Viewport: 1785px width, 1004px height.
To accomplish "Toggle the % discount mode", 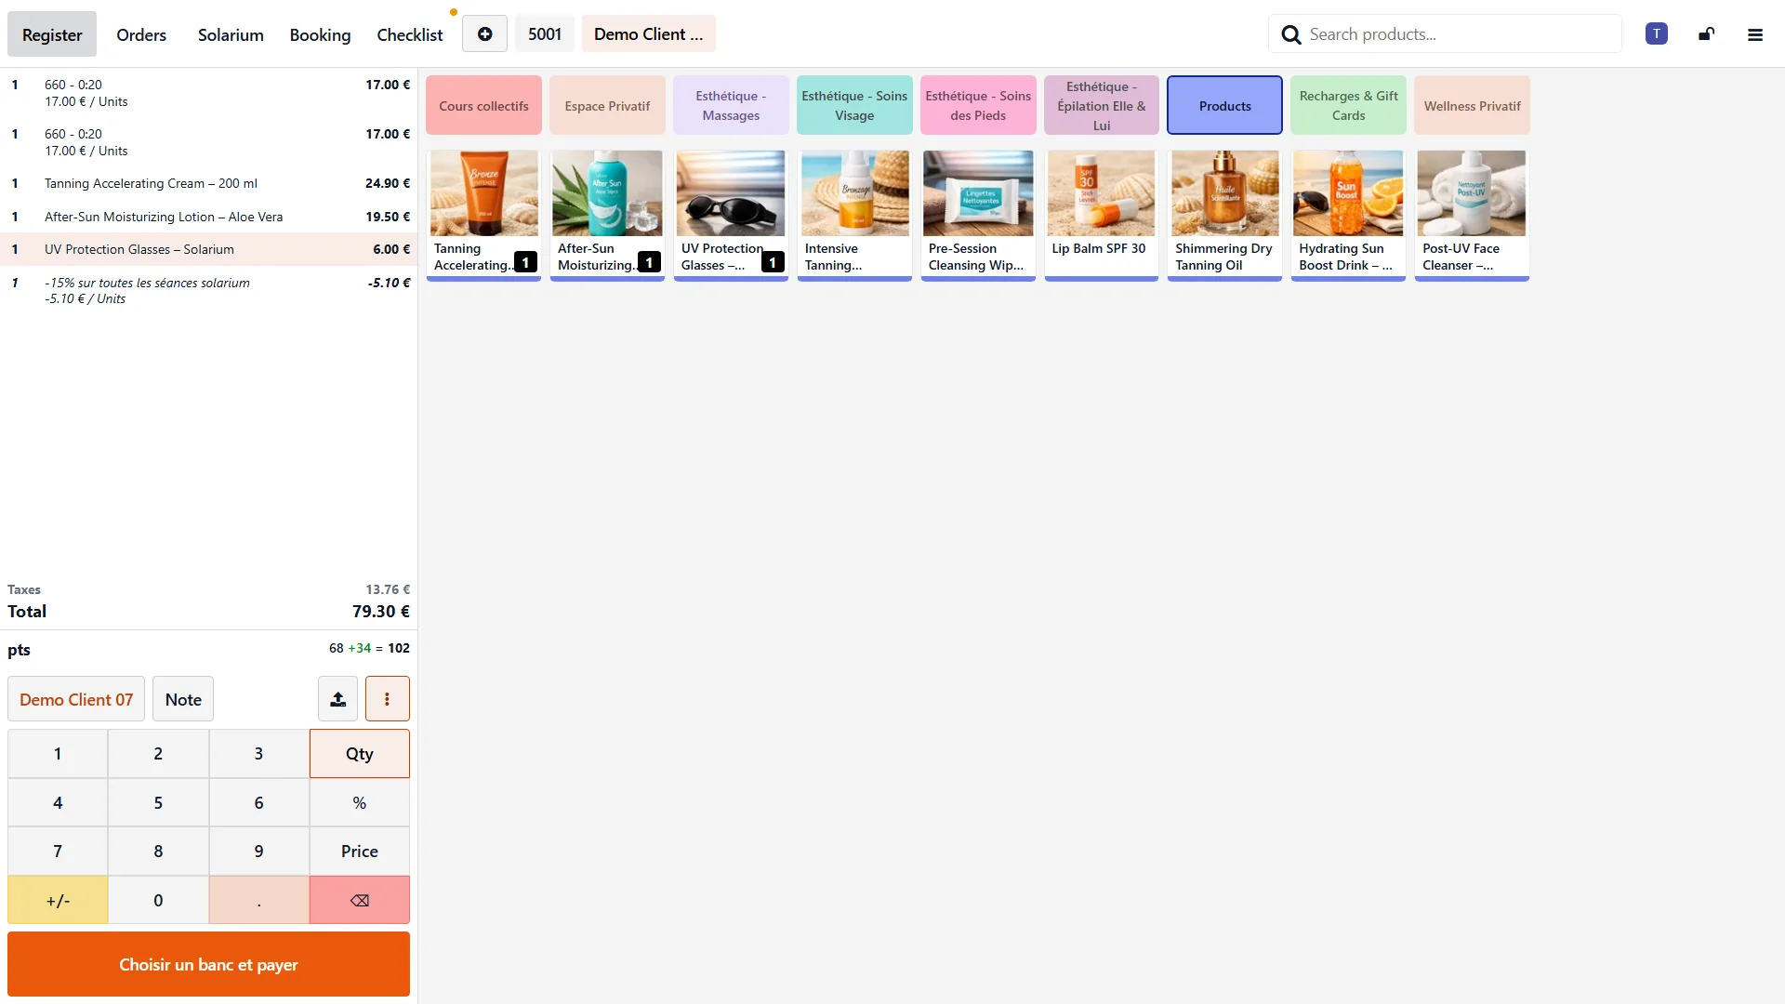I will (x=360, y=802).
